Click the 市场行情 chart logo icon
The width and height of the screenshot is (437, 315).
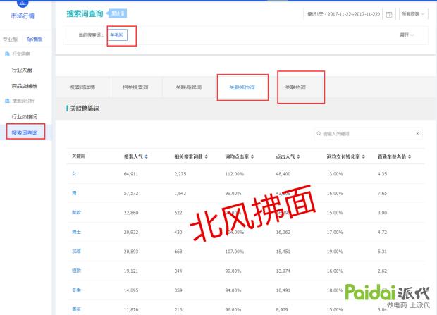pos(23,3)
